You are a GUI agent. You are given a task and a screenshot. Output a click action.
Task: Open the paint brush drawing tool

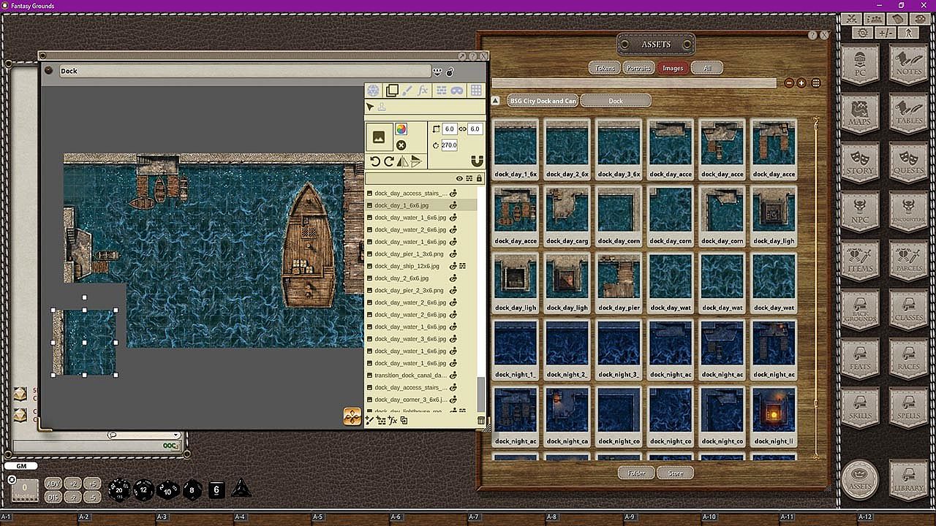(407, 91)
